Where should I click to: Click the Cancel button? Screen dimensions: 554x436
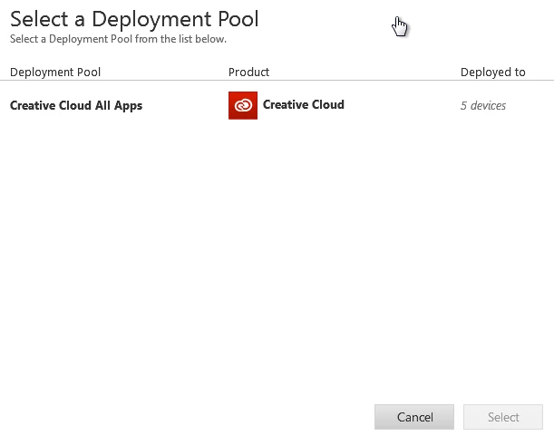coord(414,417)
